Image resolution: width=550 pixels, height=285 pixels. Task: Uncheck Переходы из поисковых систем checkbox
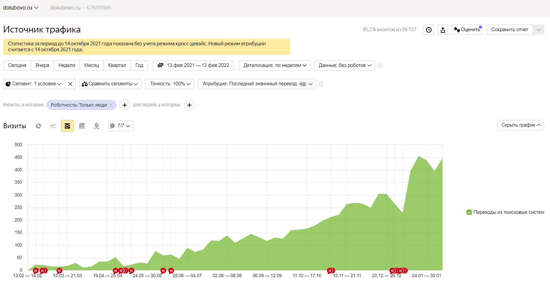point(469,212)
